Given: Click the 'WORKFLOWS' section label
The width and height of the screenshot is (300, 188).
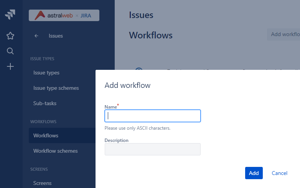Looking at the screenshot, I should [x=43, y=122].
